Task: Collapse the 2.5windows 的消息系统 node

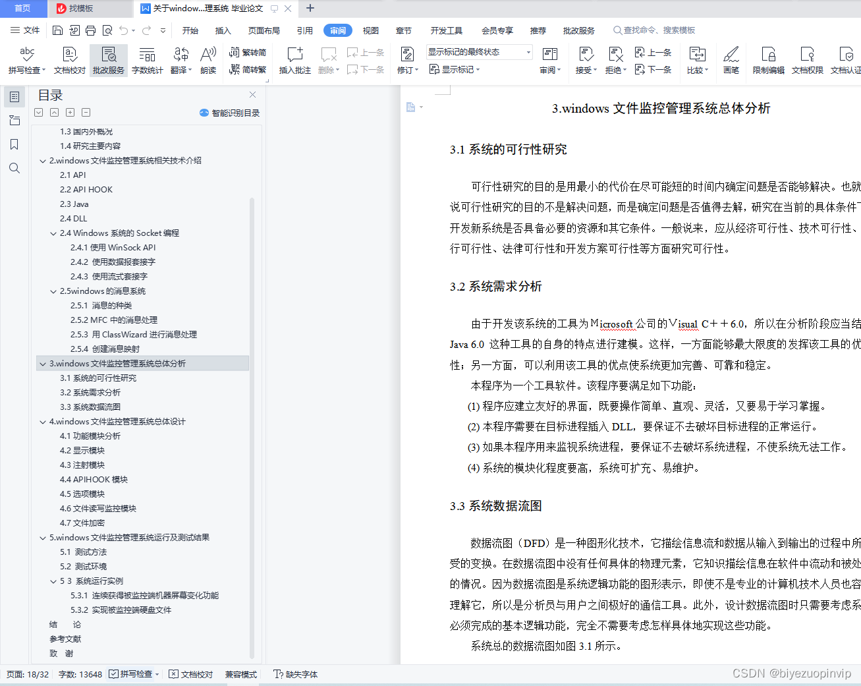Action: [x=53, y=291]
